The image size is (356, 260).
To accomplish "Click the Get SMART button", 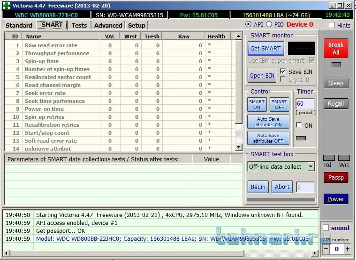I will coord(265,49).
